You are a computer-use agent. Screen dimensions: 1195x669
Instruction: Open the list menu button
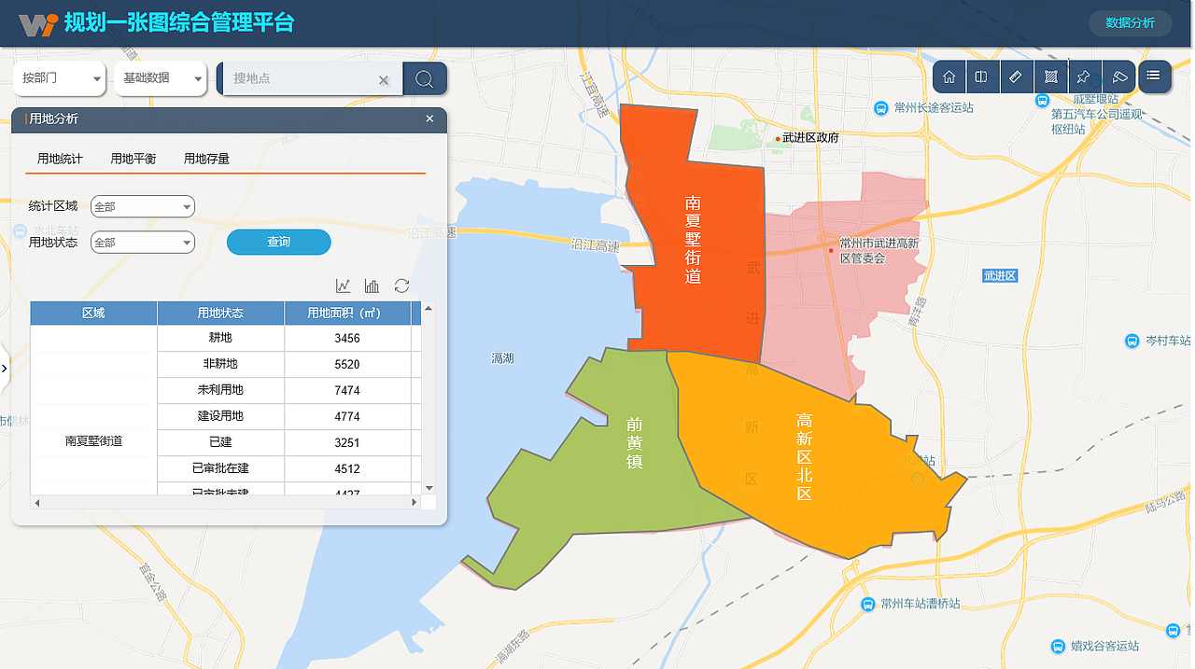(x=1155, y=77)
